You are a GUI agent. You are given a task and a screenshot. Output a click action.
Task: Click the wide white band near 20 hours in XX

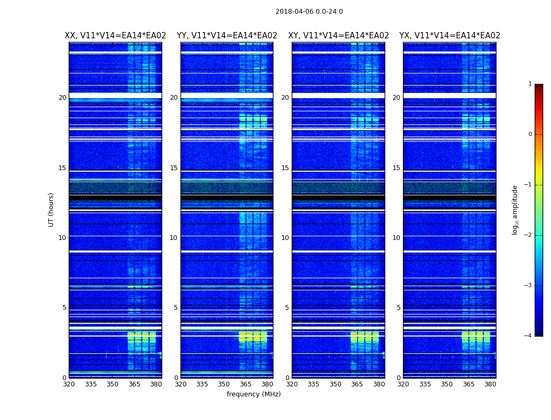(115, 96)
